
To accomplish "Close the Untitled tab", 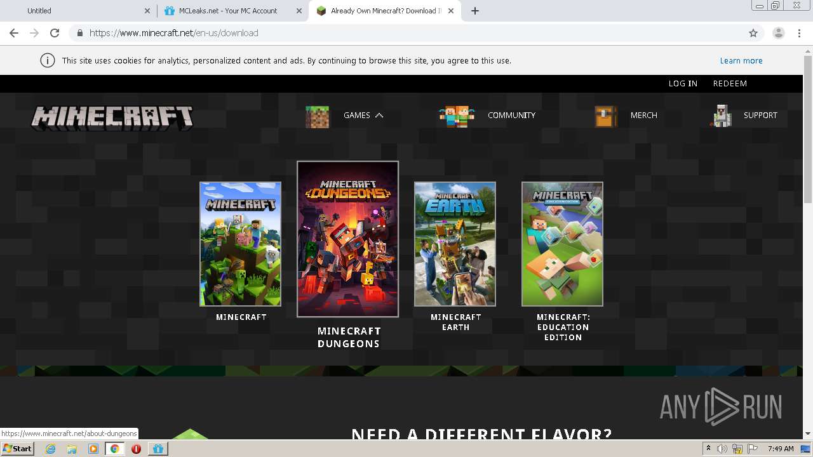I will coord(147,11).
